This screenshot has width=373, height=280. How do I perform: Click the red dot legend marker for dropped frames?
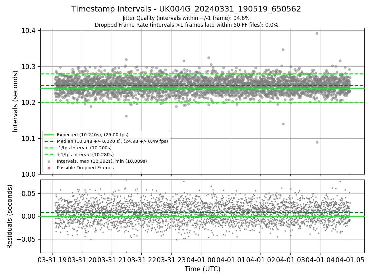click(x=49, y=168)
